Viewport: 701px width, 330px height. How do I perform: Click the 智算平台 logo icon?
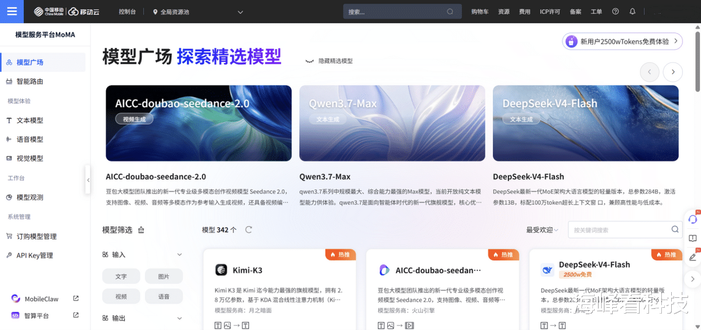(16, 315)
